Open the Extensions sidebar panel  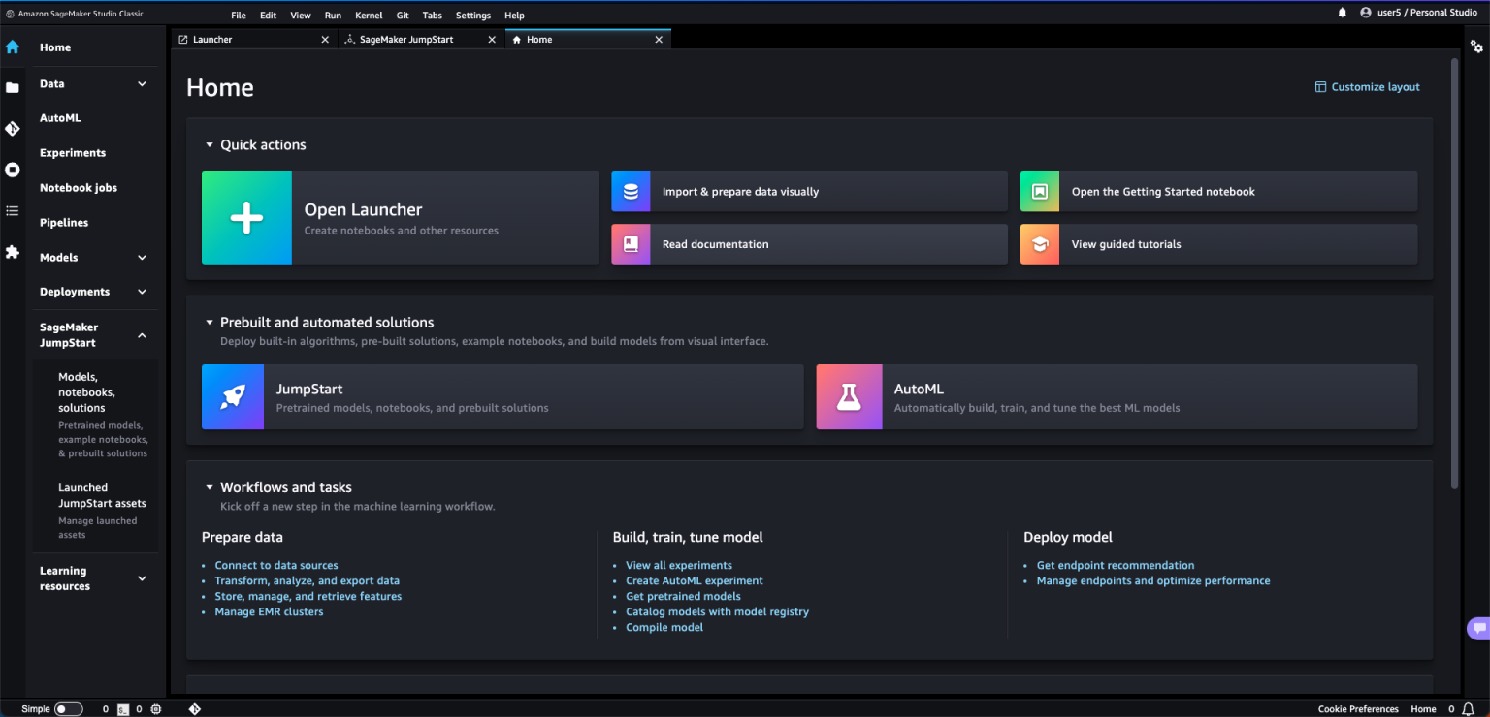tap(13, 252)
